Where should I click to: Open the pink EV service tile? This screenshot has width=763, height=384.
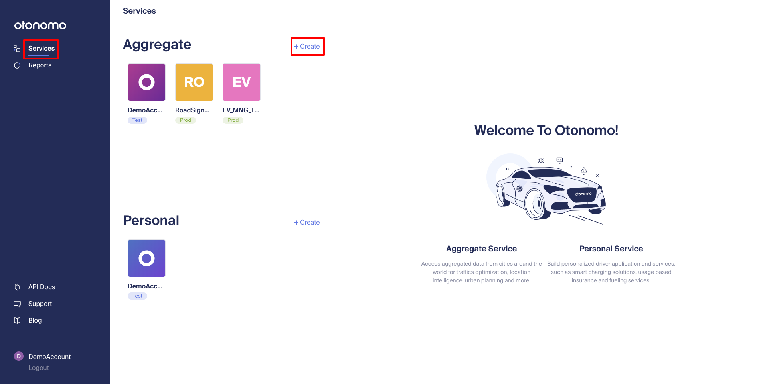(241, 82)
